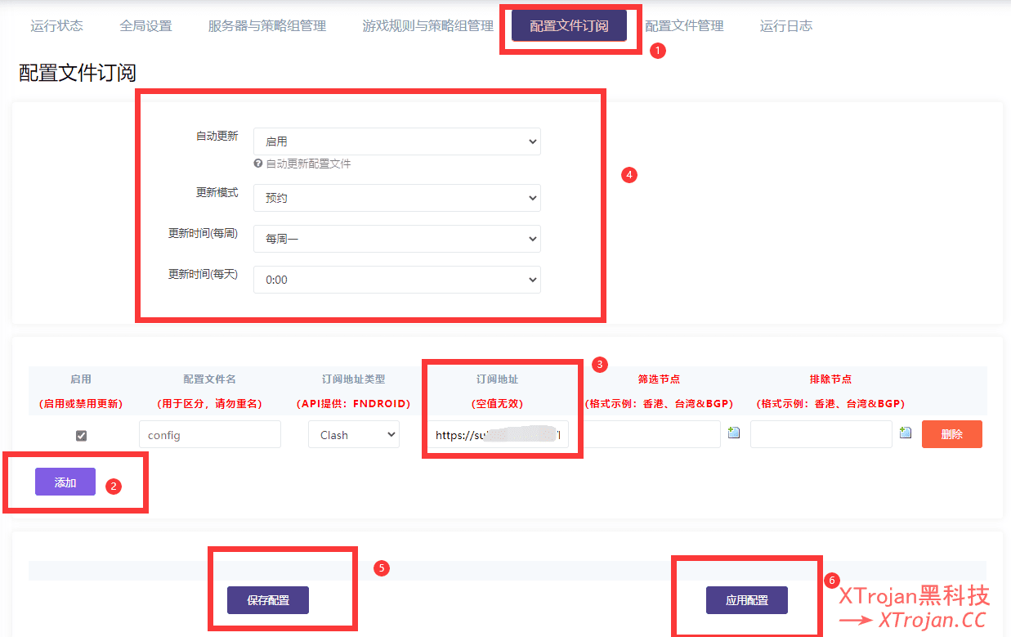Viewport: 1011px width, 637px height.
Task: View the 运行日志 tab
Action: point(785,25)
